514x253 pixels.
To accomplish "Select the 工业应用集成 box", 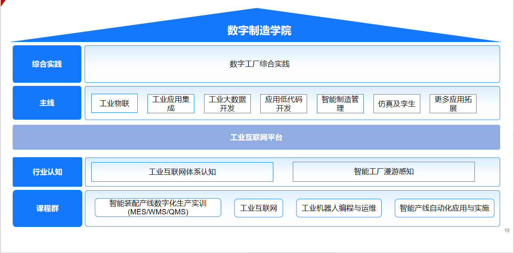I will [x=171, y=103].
